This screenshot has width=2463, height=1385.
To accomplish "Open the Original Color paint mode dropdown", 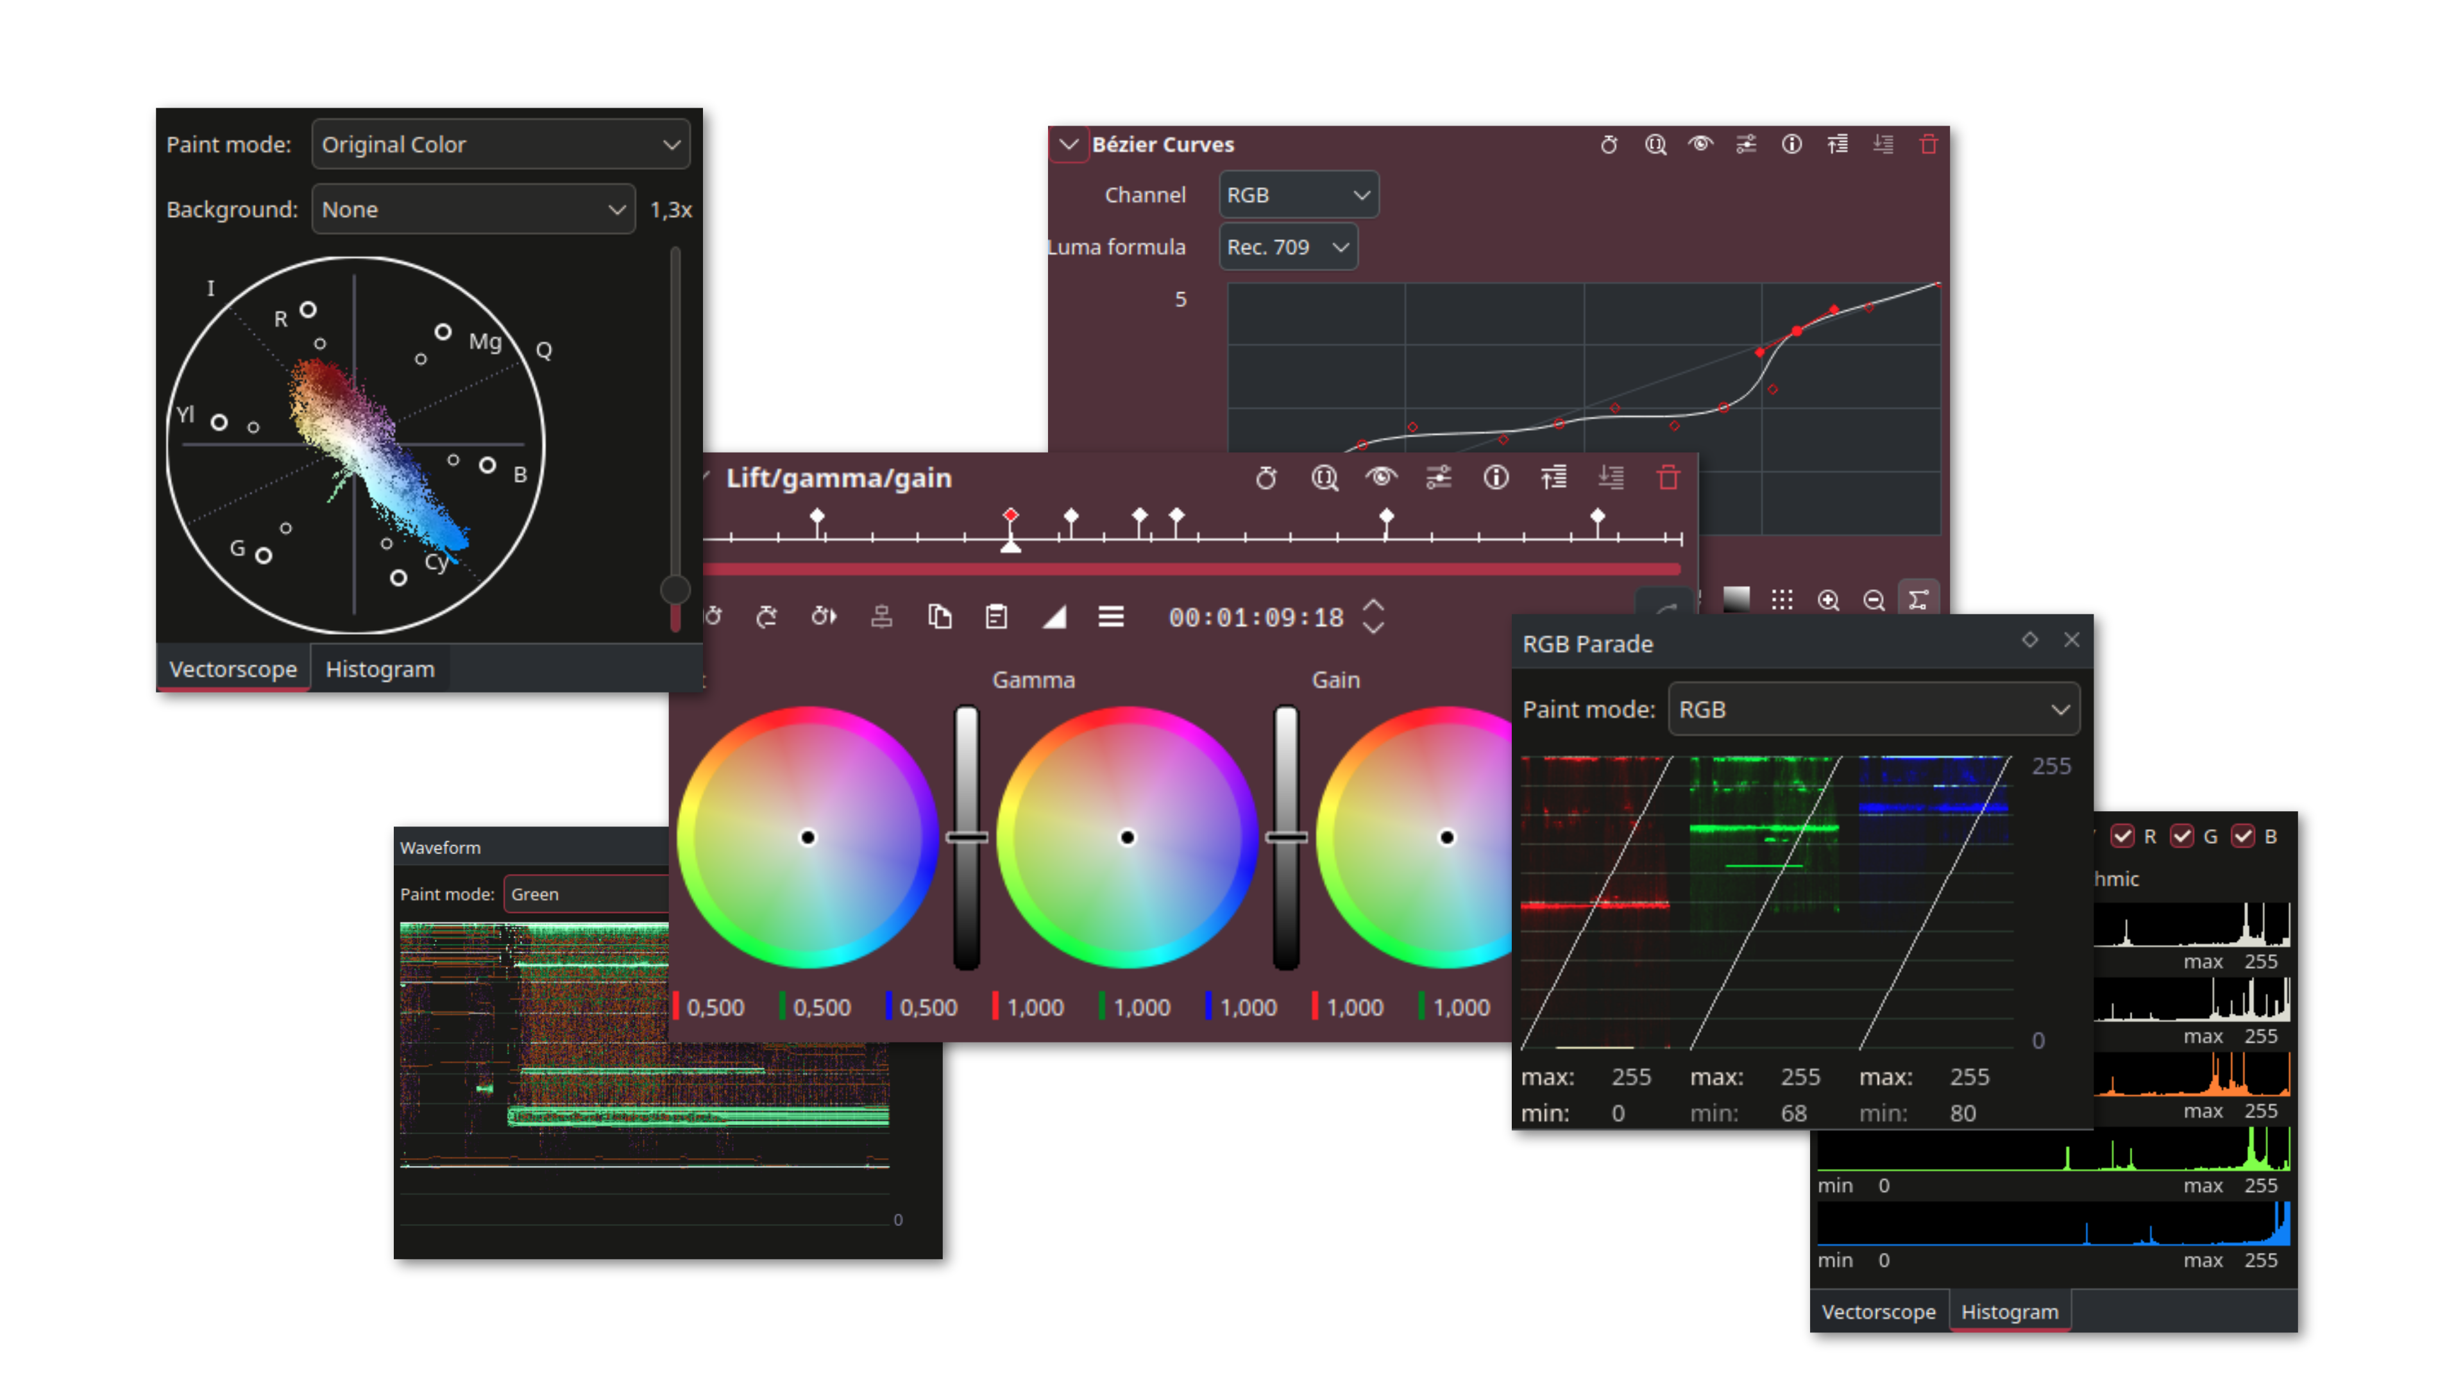I will (x=501, y=144).
